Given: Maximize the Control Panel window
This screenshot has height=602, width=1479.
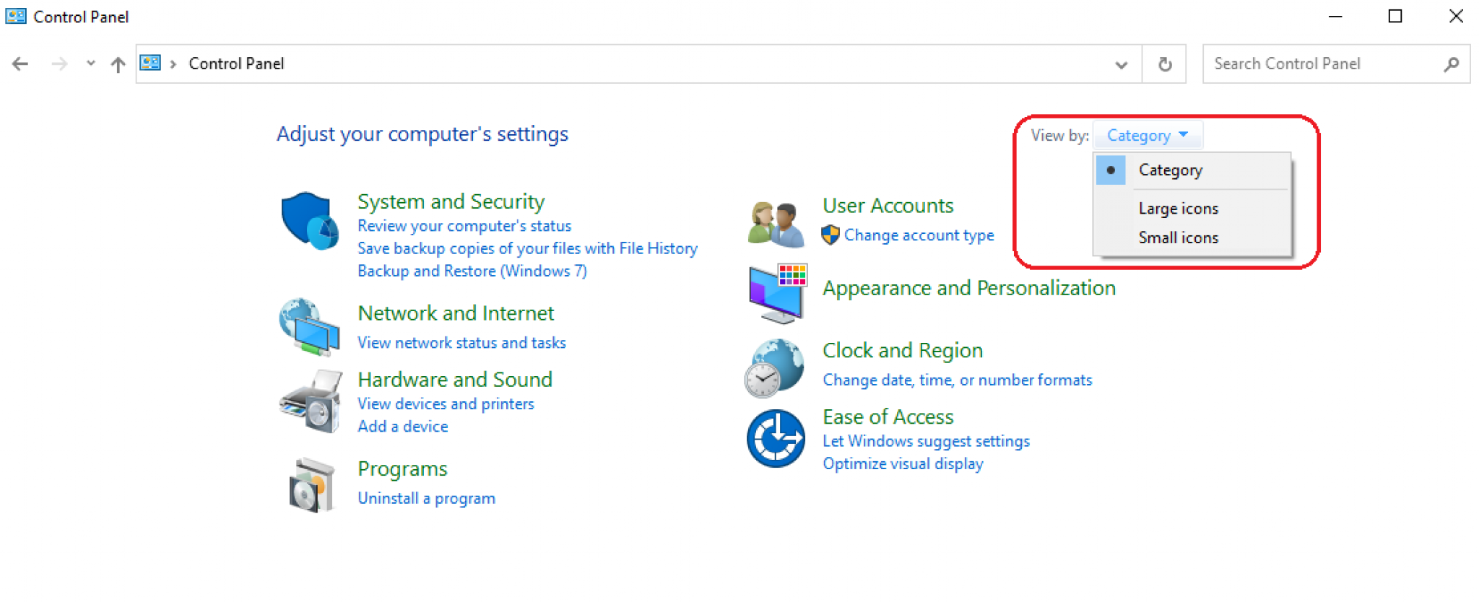Looking at the screenshot, I should click(1395, 17).
